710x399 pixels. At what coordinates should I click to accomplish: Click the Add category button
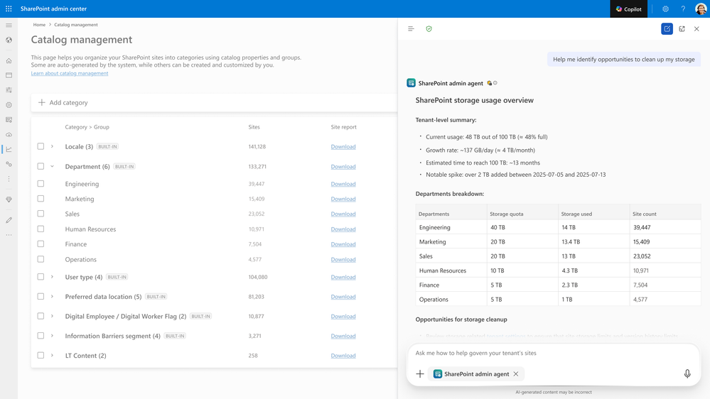[x=63, y=103]
